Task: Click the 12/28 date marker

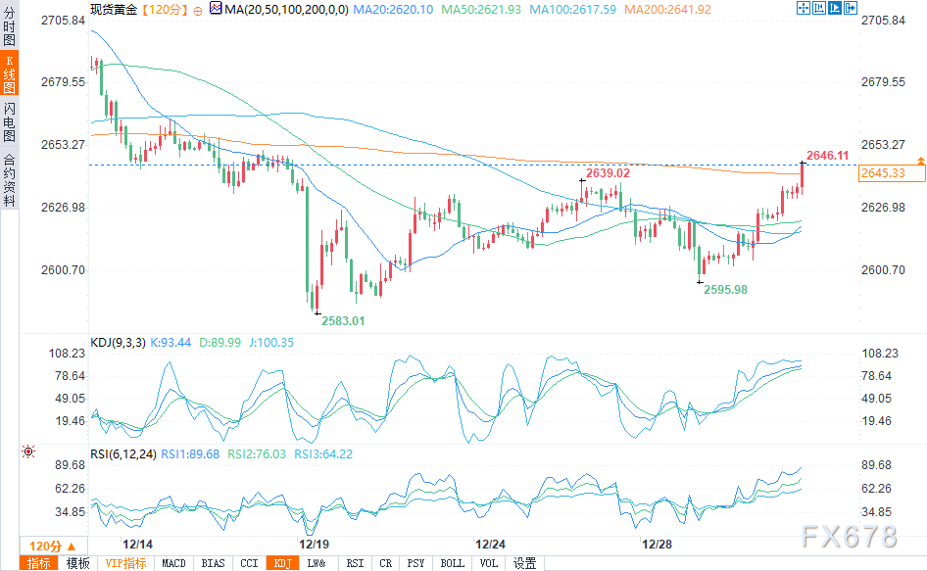Action: (657, 545)
